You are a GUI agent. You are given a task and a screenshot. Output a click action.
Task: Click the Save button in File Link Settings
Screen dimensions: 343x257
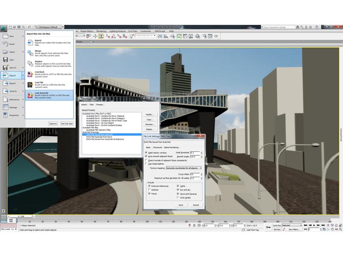pos(181,205)
